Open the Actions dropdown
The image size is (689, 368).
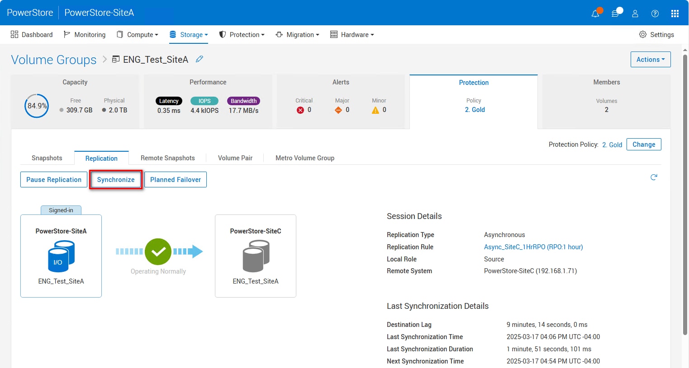[651, 59]
